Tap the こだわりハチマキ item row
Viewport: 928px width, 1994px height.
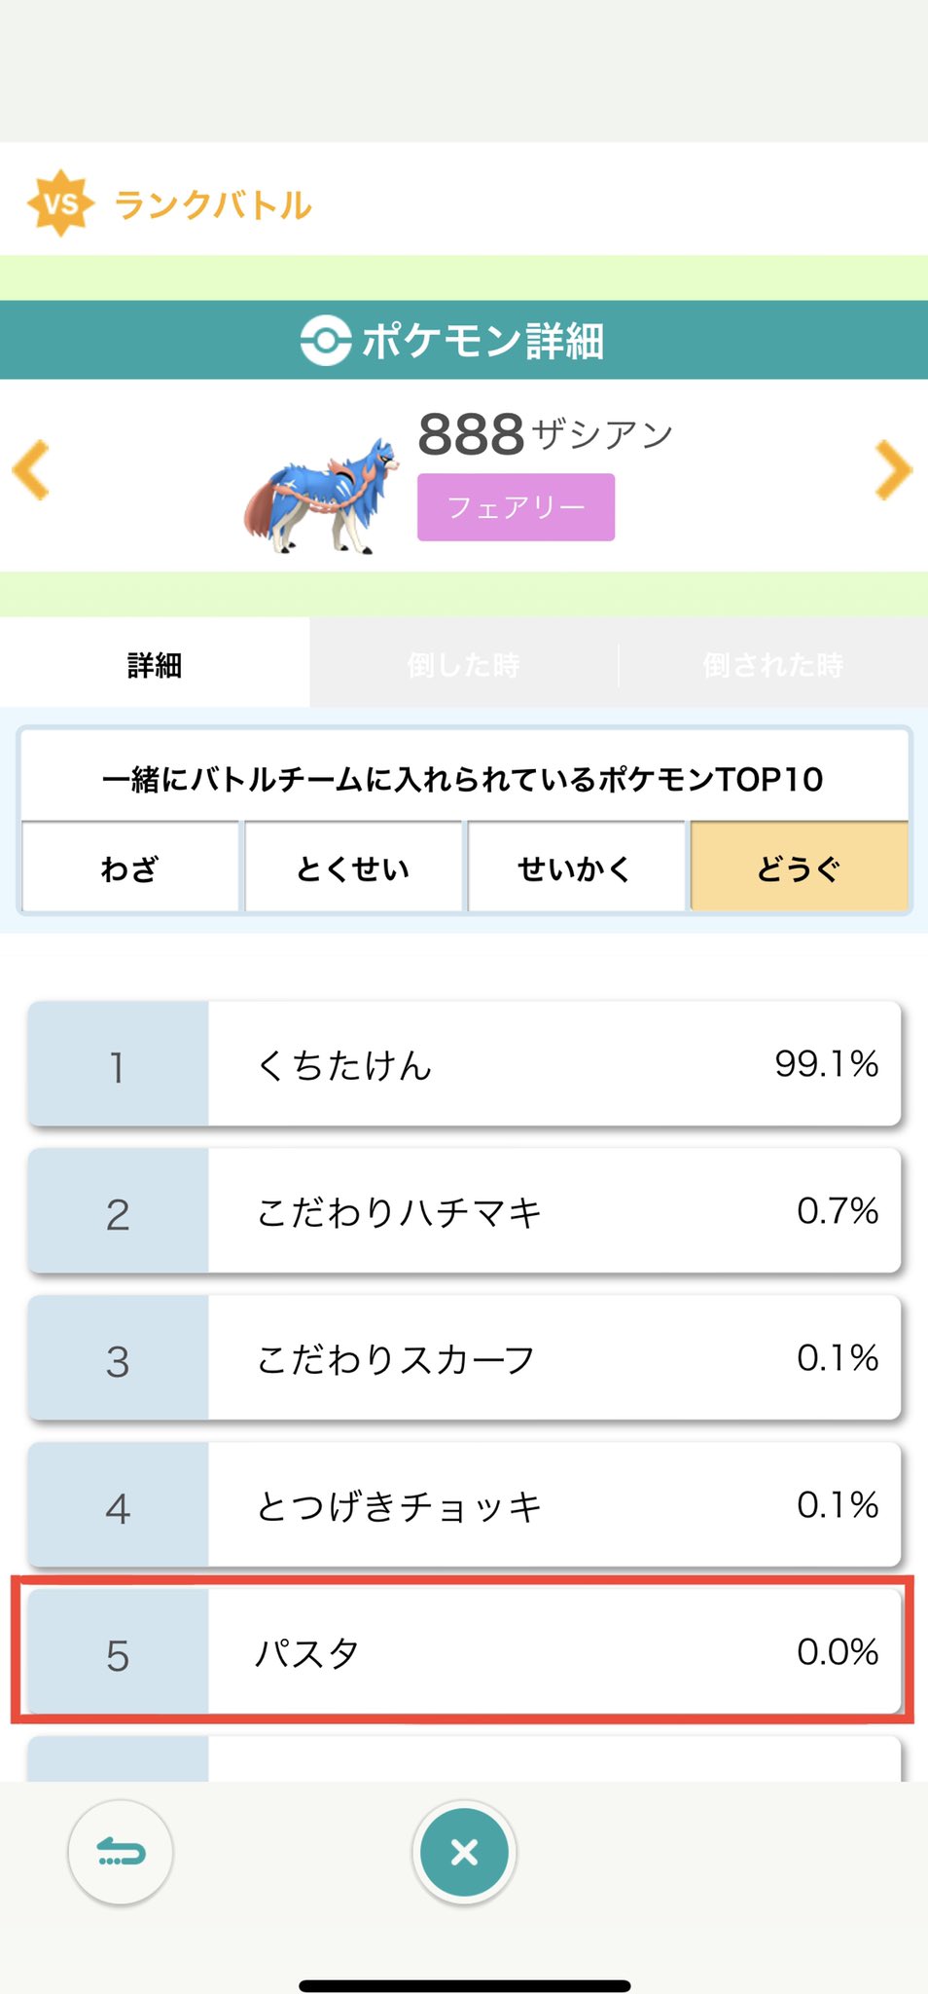click(x=464, y=1211)
